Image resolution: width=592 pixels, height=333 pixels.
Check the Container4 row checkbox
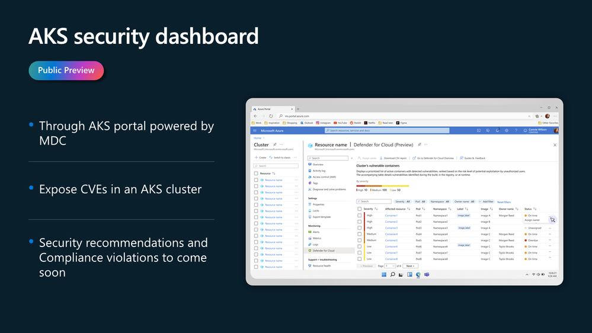360,234
